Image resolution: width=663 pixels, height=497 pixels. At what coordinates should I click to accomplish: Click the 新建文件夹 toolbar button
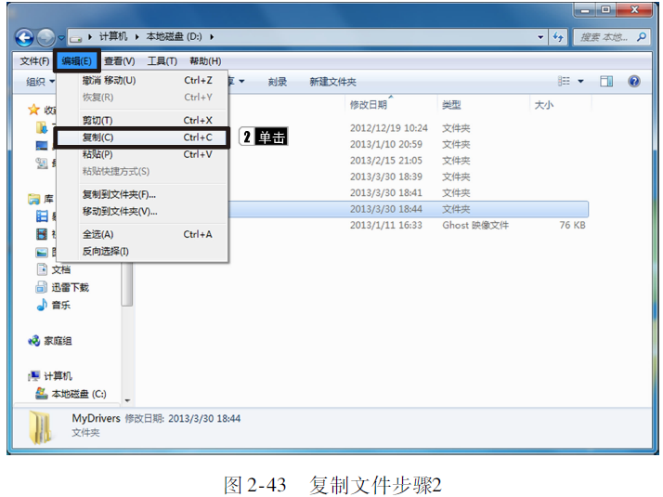click(332, 82)
